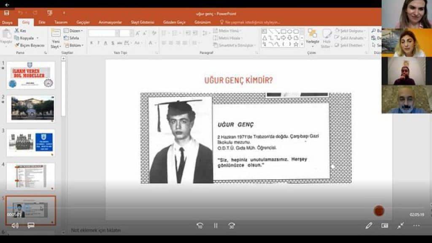Viewport: 432px width, 243px height.
Task: Open the Şekil Anahattı outline dropdown
Action: [350, 38]
